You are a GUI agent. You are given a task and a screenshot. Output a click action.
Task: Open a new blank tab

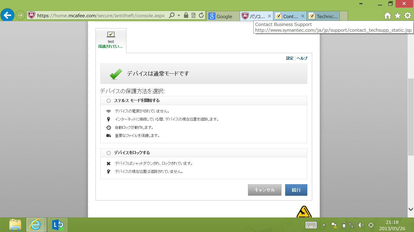344,16
